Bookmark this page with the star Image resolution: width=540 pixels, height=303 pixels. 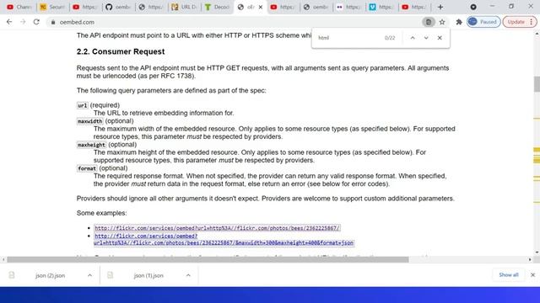coord(442,22)
